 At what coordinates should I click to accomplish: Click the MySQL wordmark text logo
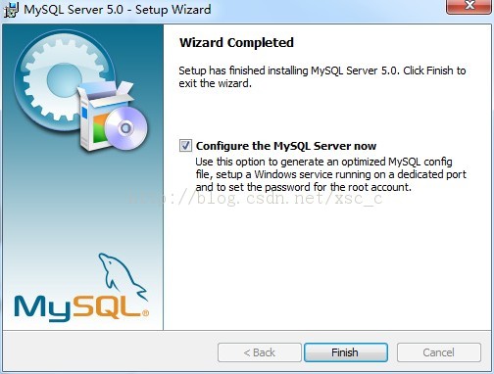[77, 307]
